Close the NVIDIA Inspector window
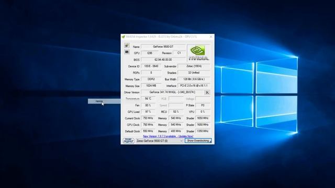The width and height of the screenshot is (335, 188). [211, 37]
